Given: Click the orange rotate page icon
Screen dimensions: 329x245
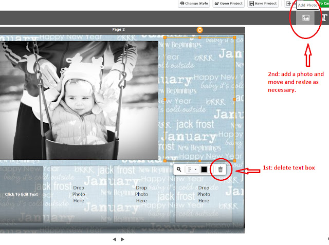Looking at the screenshot, I should click(199, 30).
